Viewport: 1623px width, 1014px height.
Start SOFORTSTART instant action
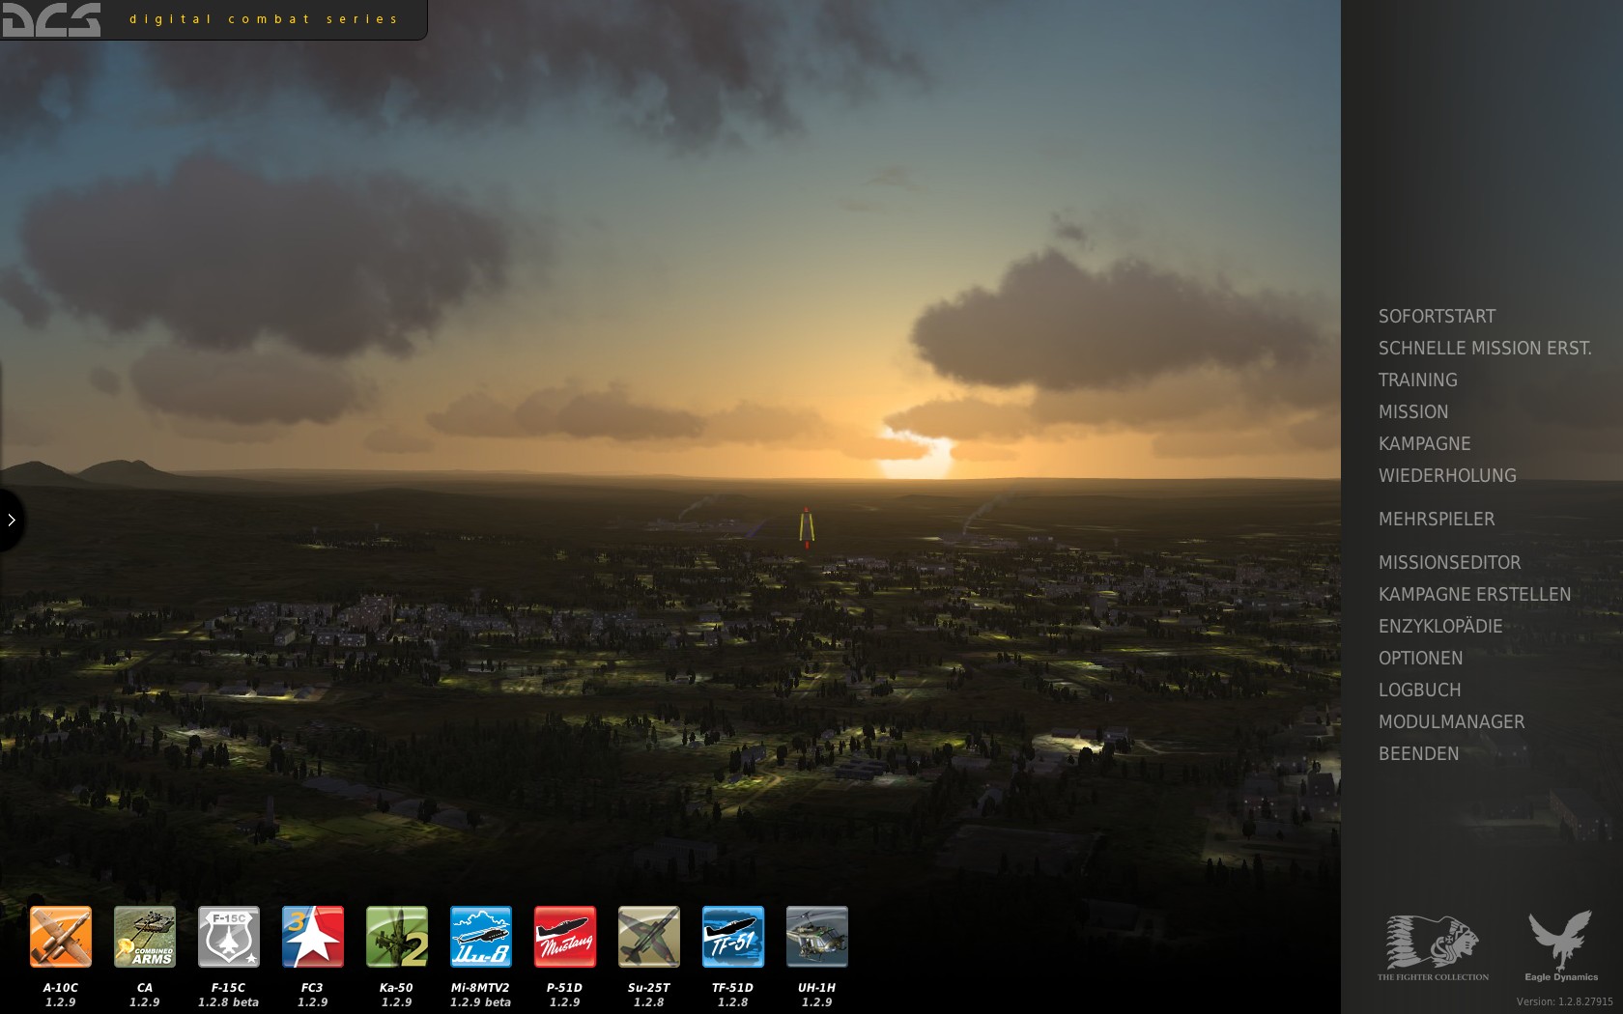[x=1437, y=317]
